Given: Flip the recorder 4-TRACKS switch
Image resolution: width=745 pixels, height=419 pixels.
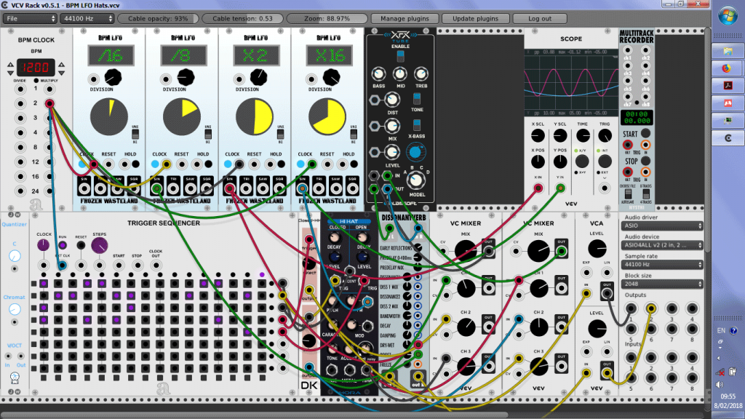Looking at the screenshot, I should click(x=646, y=194).
